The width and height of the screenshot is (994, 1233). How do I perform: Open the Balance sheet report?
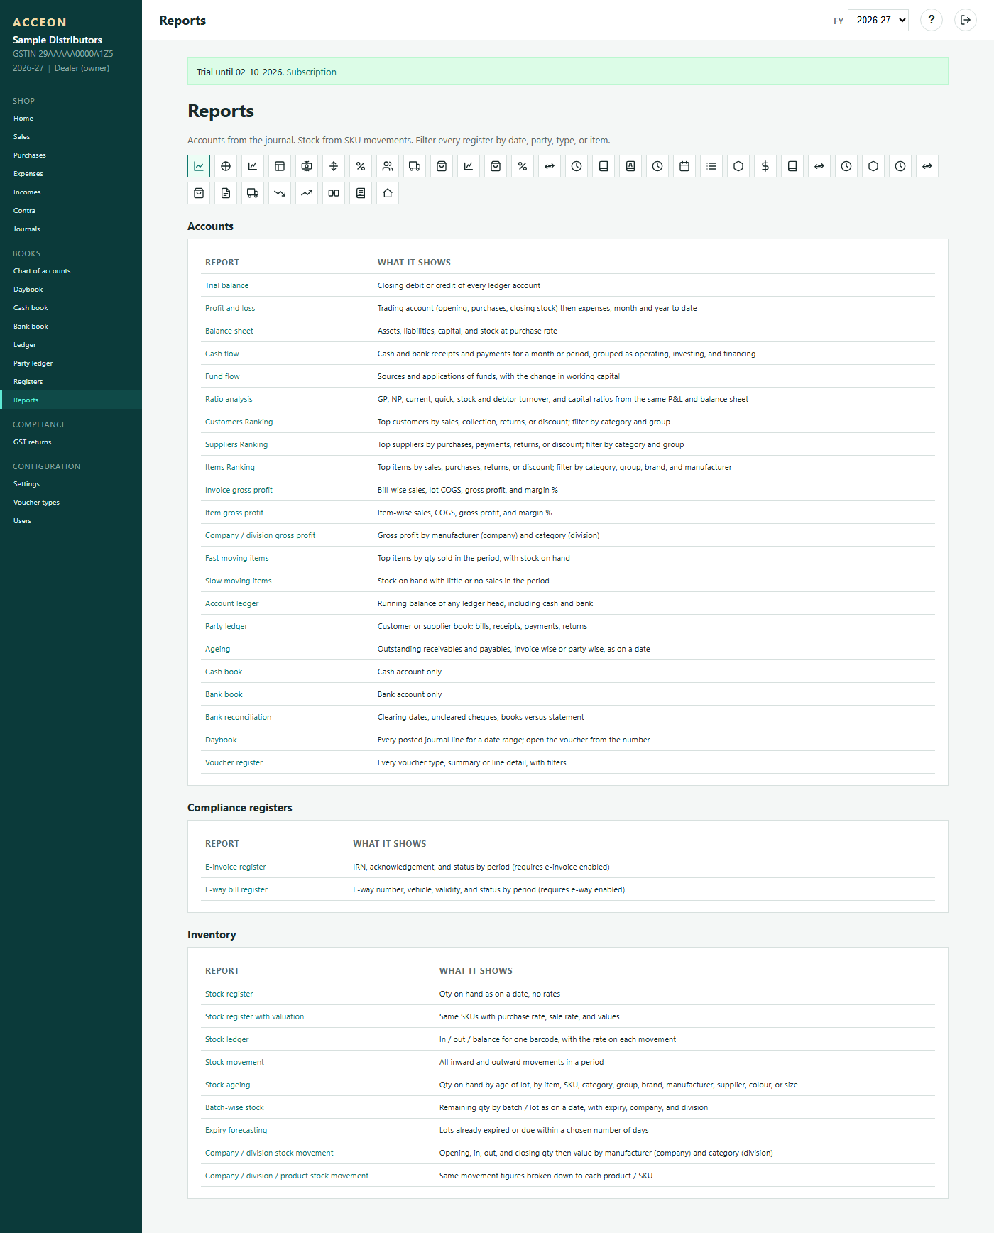tap(229, 331)
